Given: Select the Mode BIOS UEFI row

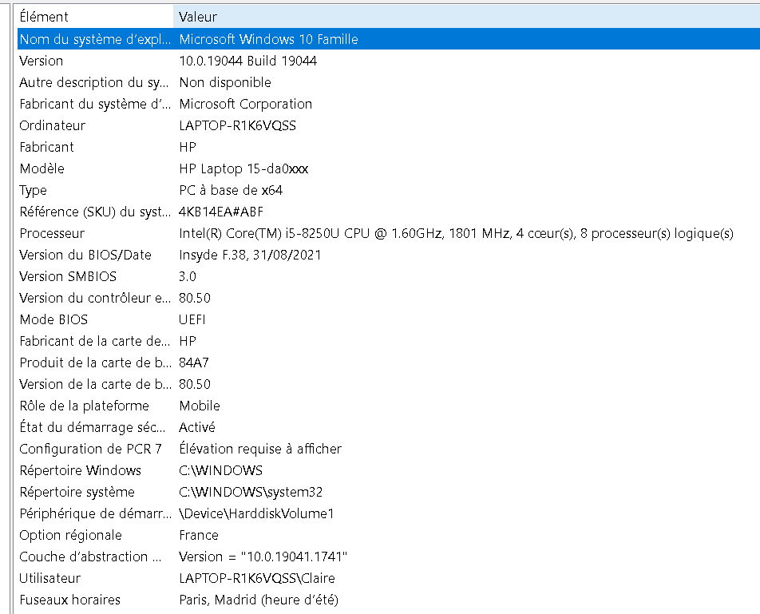Looking at the screenshot, I should click(x=388, y=319).
